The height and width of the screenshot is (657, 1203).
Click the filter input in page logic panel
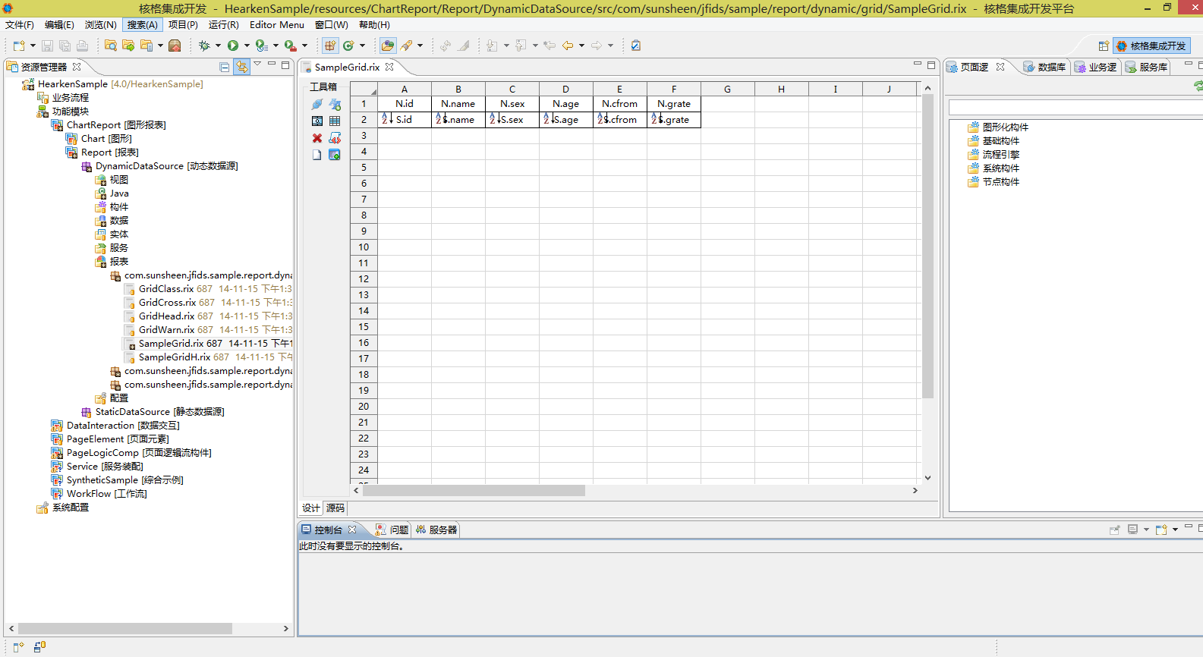(x=1075, y=108)
